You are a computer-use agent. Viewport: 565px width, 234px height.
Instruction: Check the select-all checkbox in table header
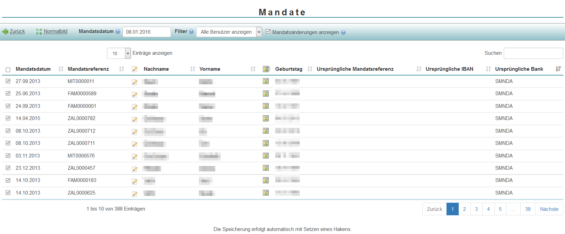pos(8,70)
